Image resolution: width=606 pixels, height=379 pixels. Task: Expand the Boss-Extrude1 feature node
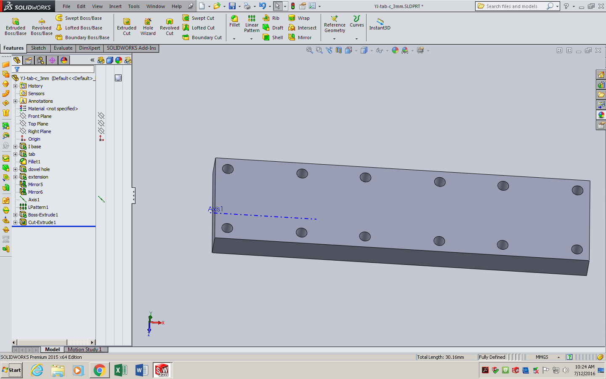15,215
